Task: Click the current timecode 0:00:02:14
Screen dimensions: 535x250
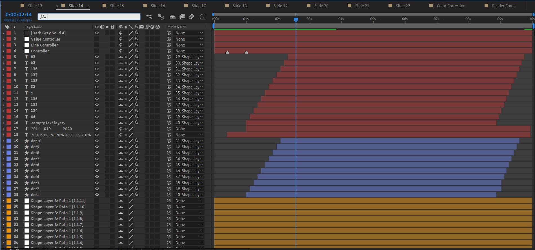Action: [x=19, y=15]
